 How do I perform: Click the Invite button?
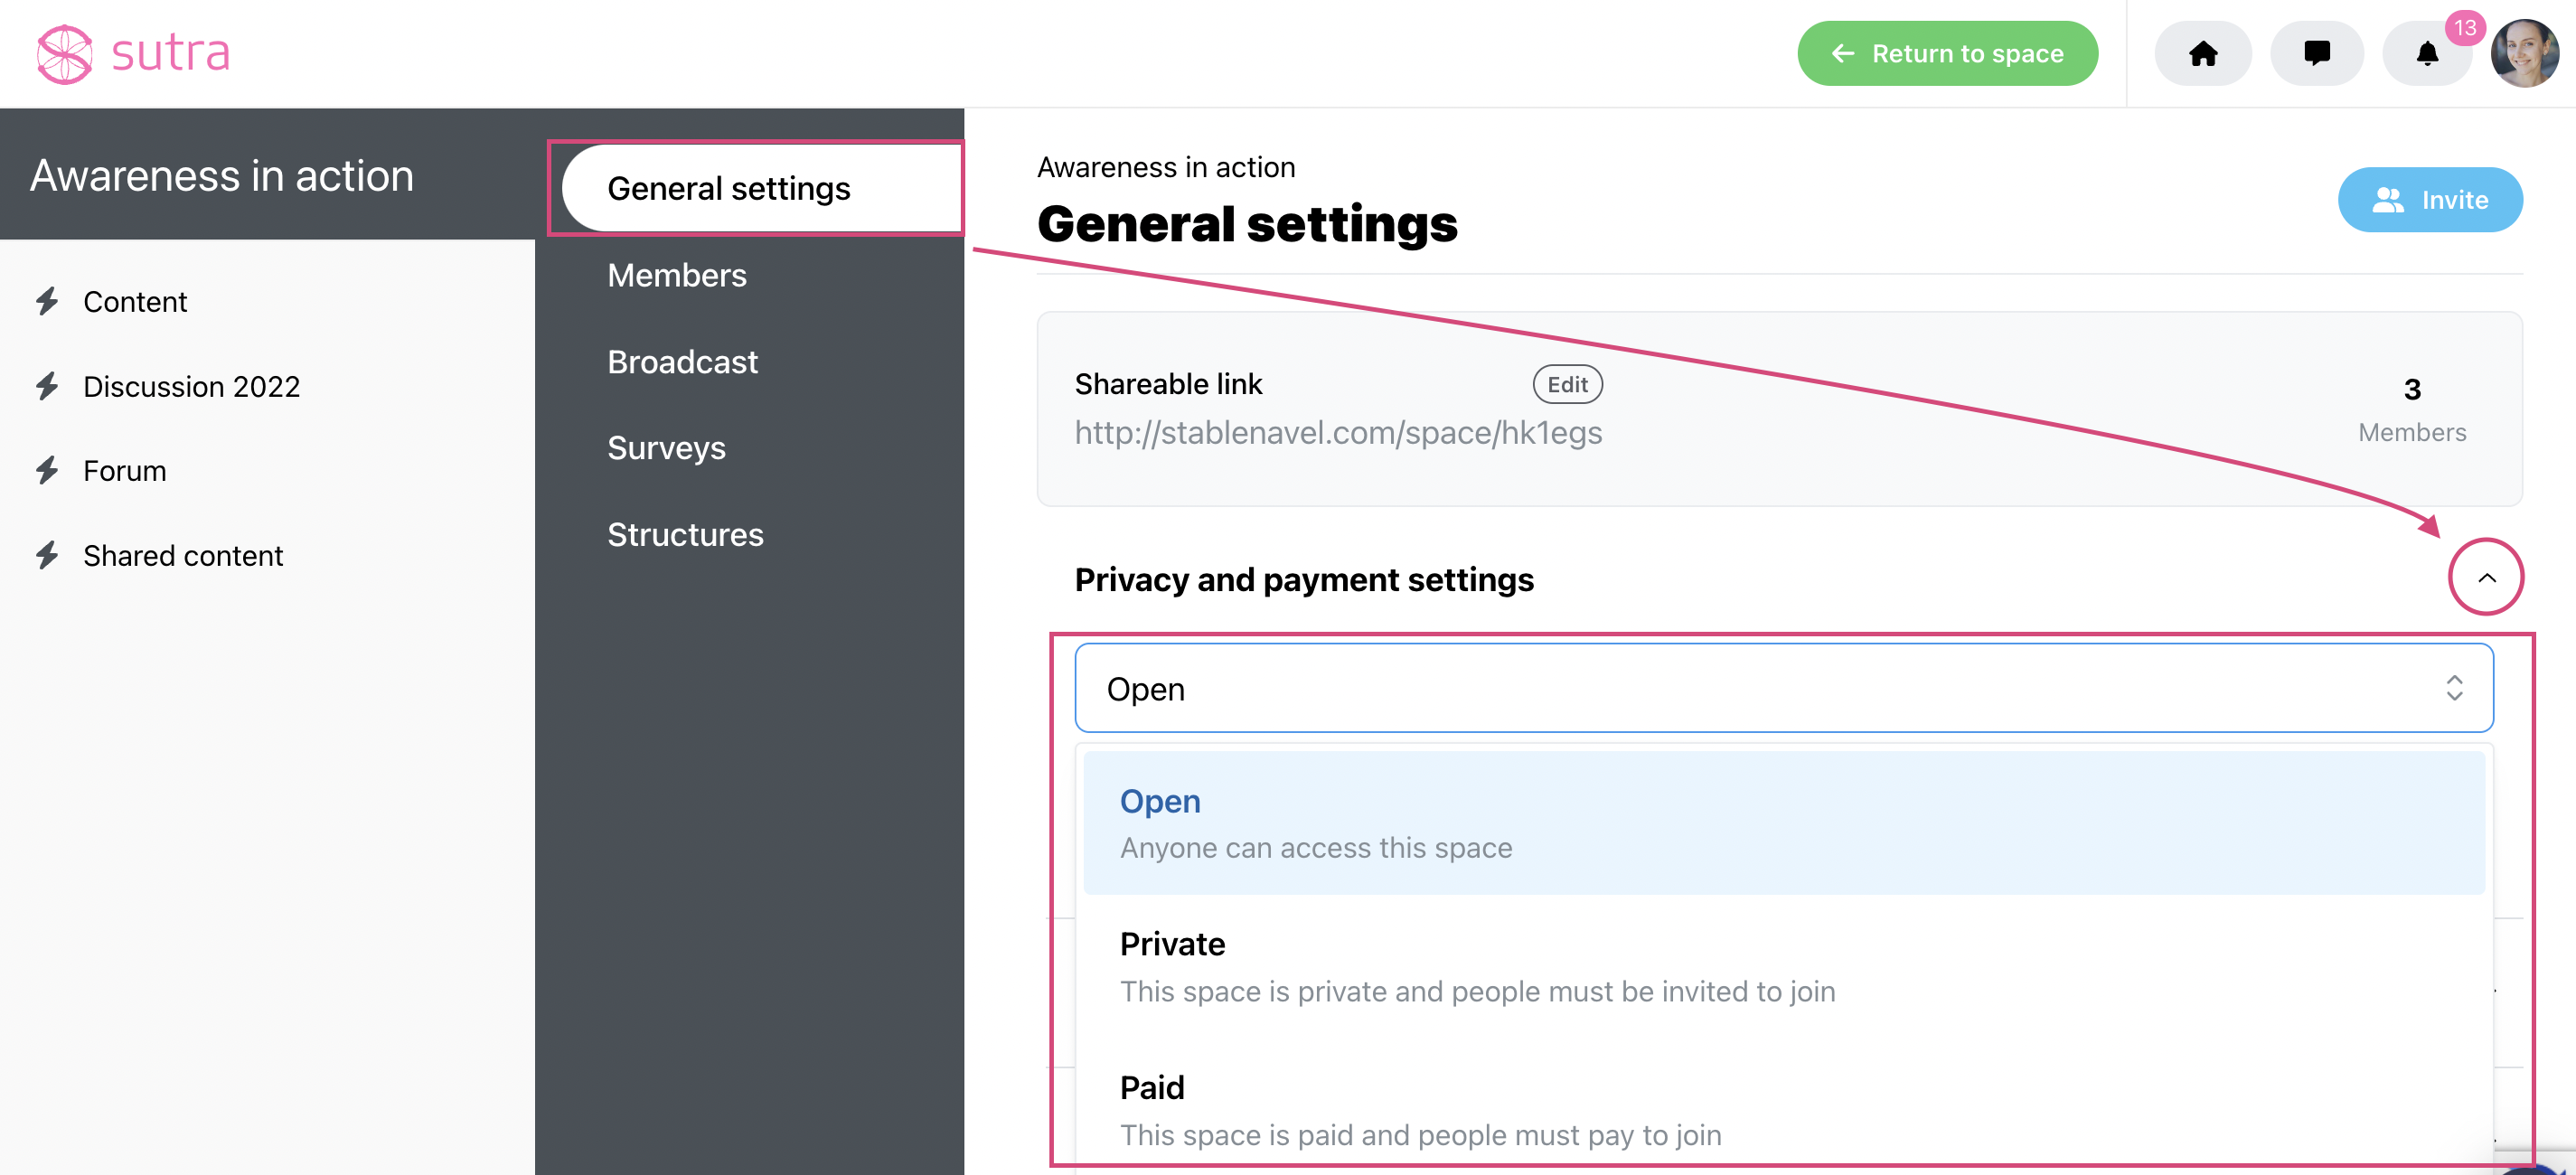2429,200
